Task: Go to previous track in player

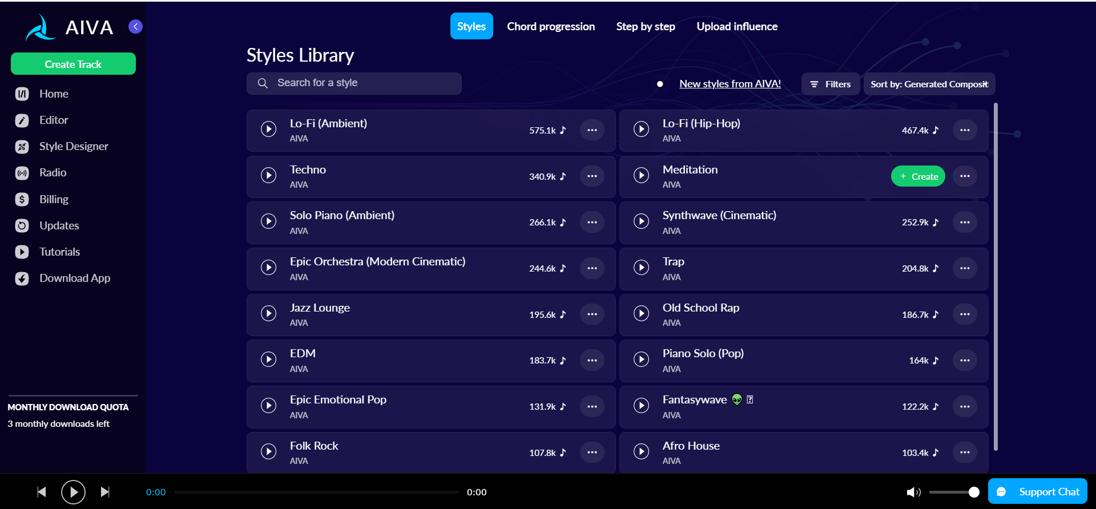Action: click(x=42, y=492)
